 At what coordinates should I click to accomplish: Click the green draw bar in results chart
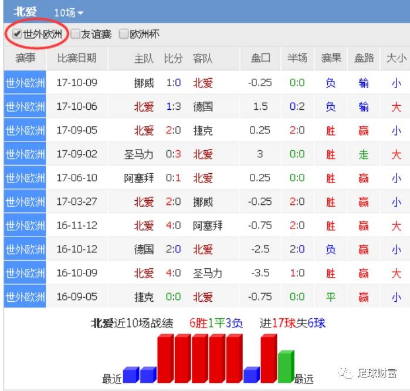pyautogui.click(x=286, y=366)
